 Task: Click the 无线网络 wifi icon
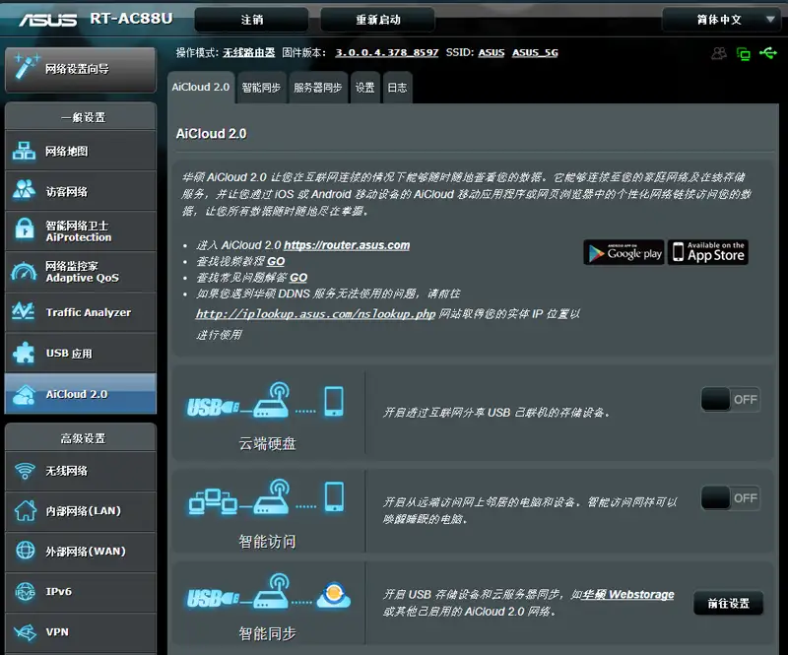(x=25, y=471)
